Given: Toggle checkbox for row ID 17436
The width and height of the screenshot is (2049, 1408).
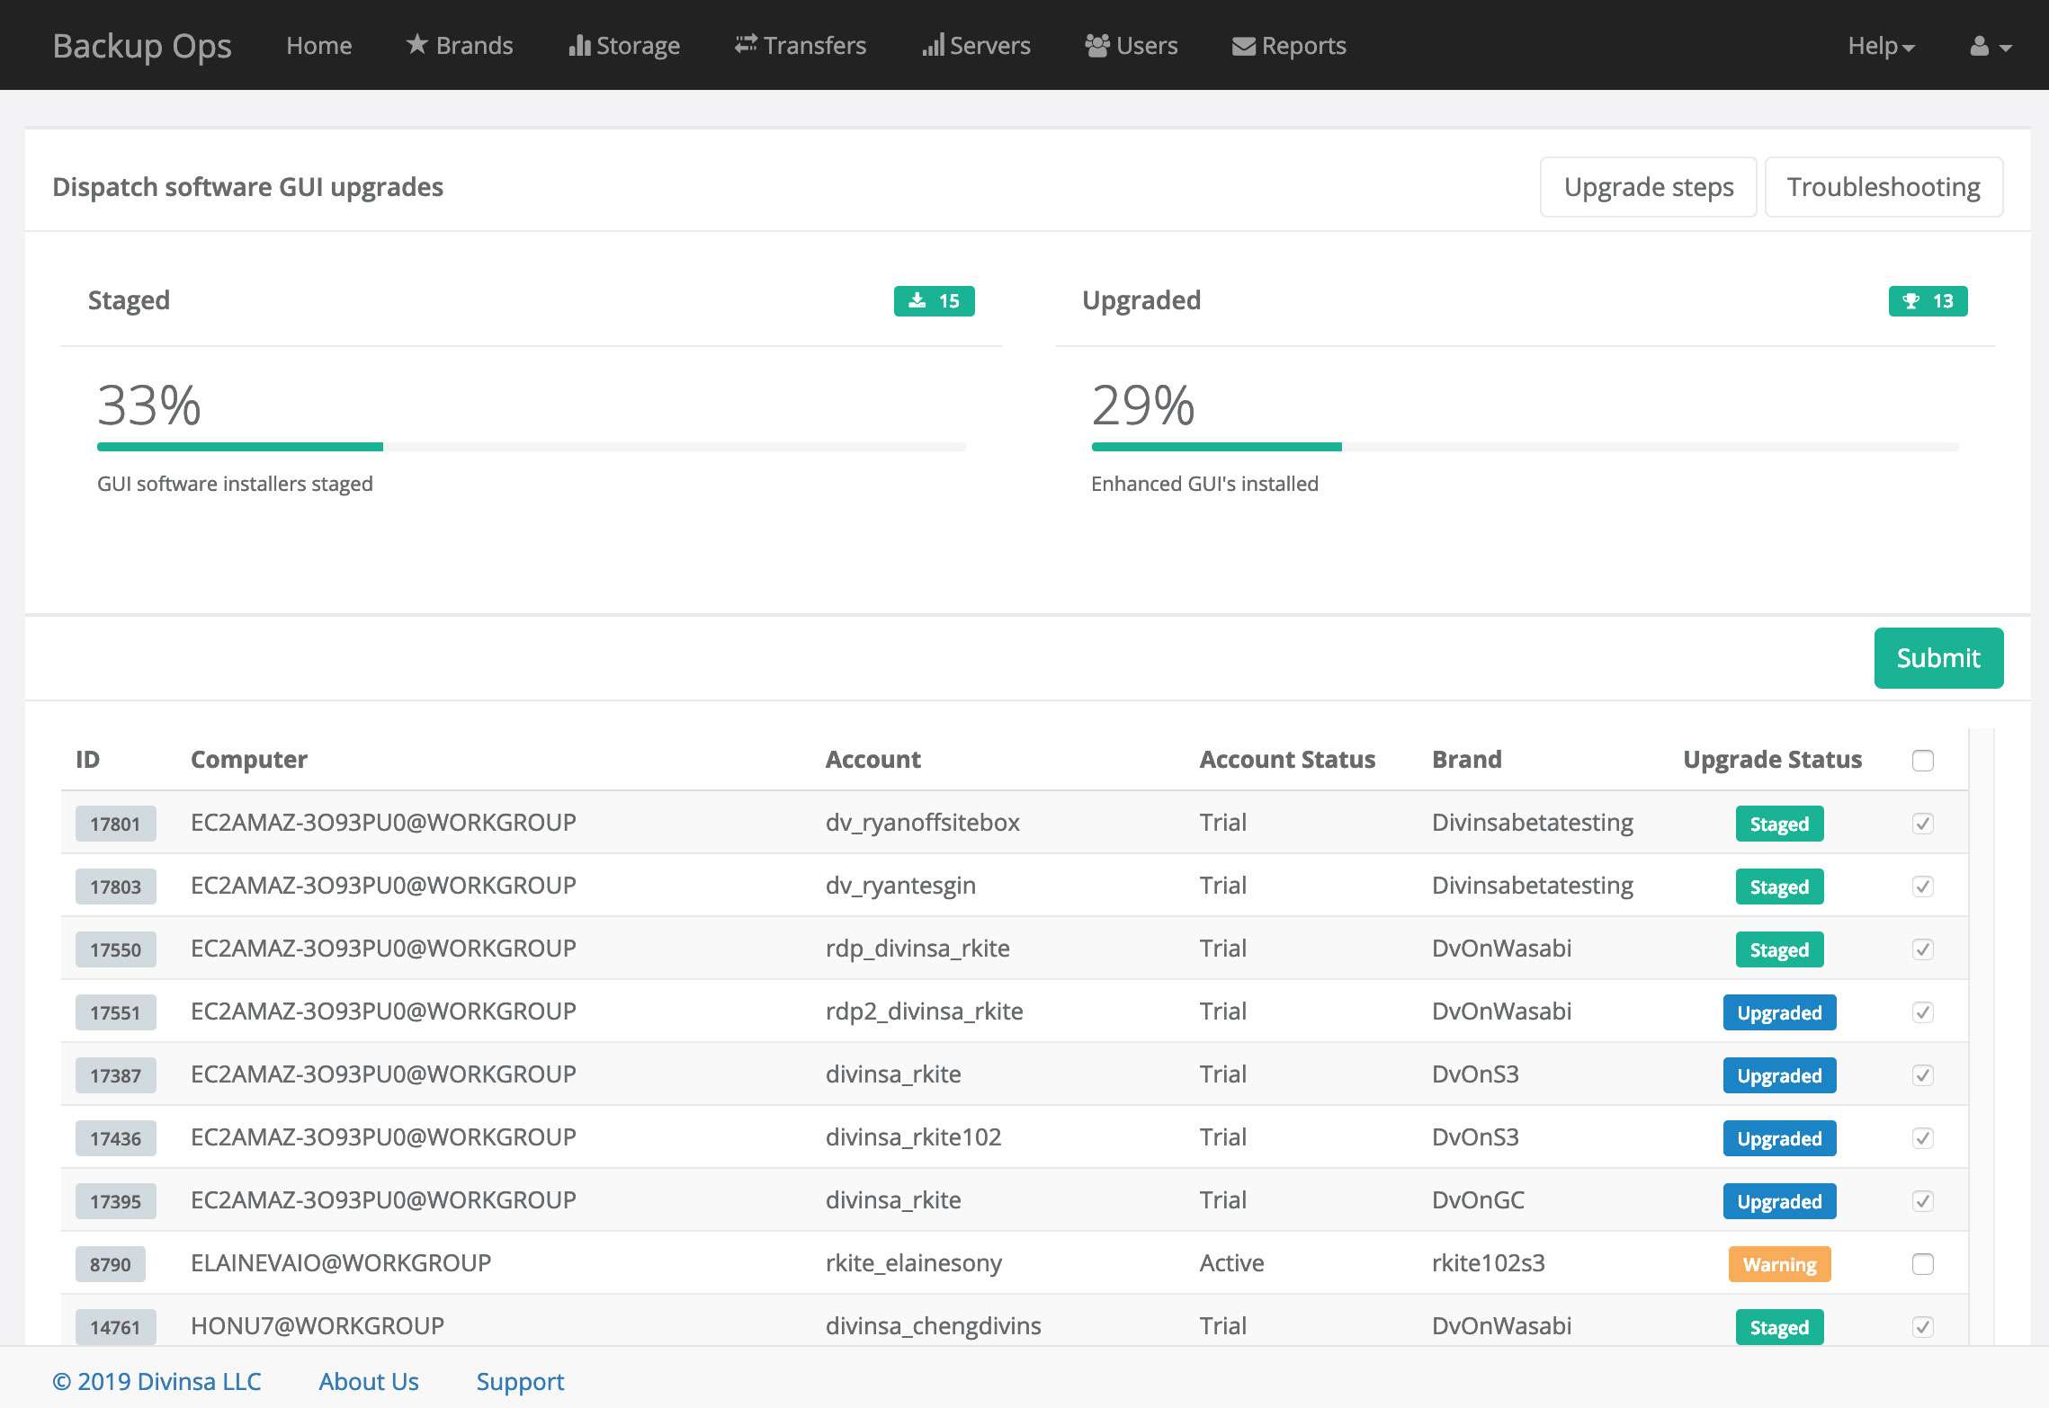Looking at the screenshot, I should tap(1923, 1138).
